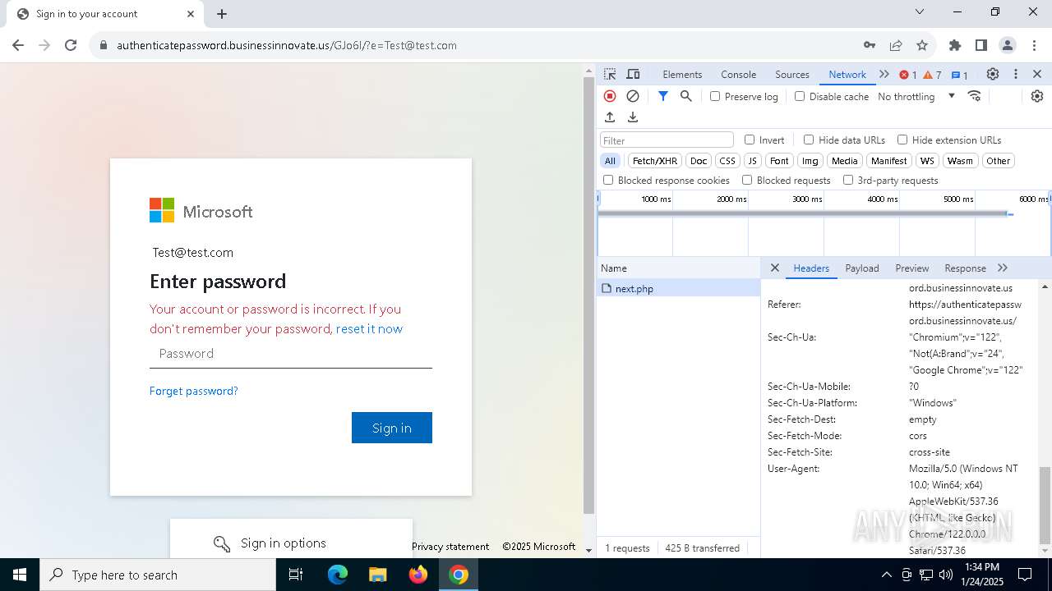Open the No throttling dropdown
Image resolution: width=1052 pixels, height=591 pixels.
pos(916,96)
